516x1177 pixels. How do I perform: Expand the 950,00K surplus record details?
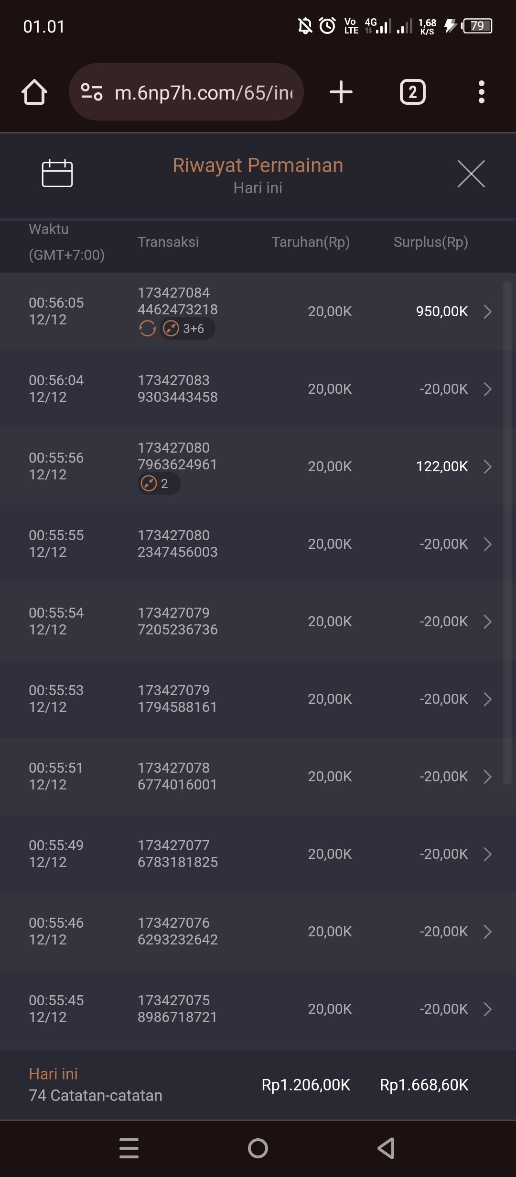487,311
